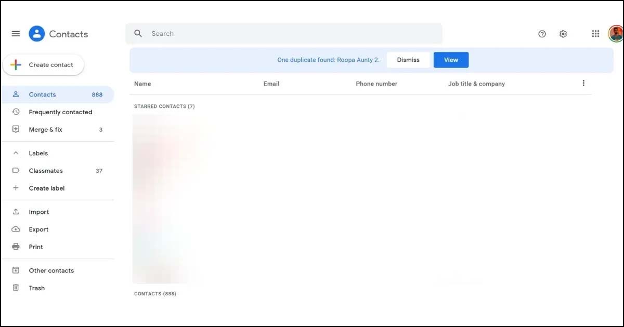Focus the Search contacts field

point(284,34)
